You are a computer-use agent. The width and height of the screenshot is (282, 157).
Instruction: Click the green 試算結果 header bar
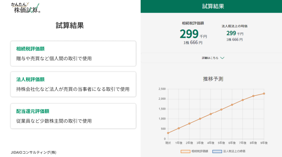pos(213,6)
